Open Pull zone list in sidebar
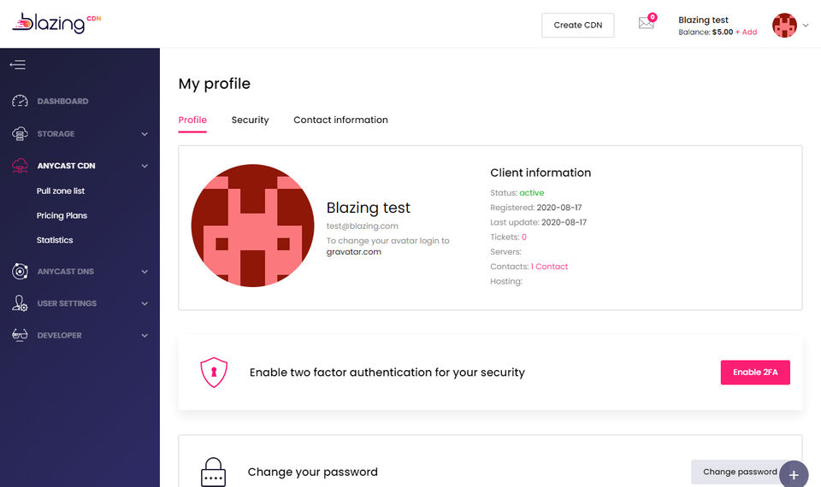Viewport: 821px width, 487px height. [61, 191]
